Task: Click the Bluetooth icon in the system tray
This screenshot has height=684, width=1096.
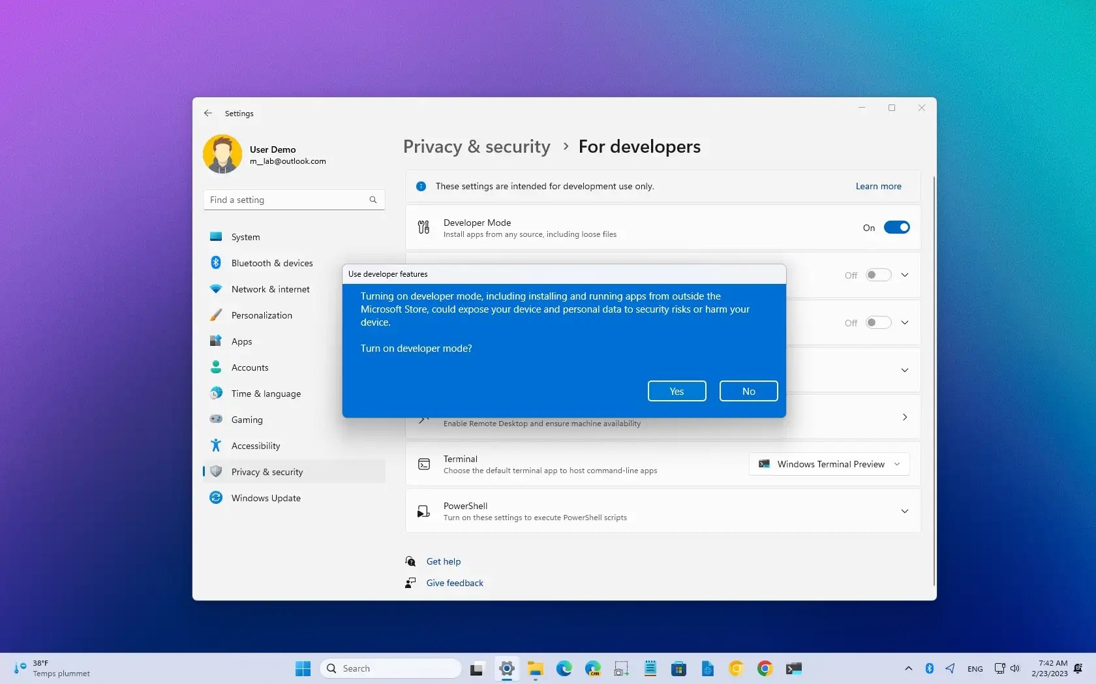Action: click(x=929, y=668)
